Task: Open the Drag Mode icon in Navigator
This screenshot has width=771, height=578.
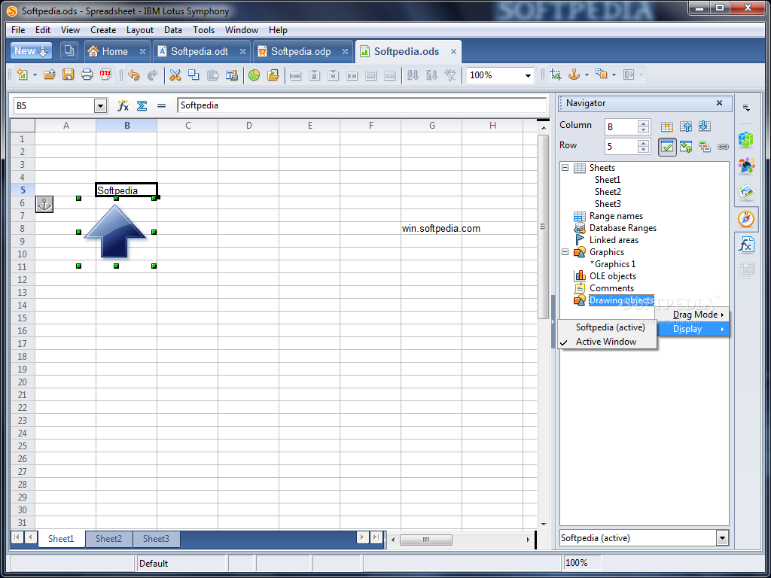Action: click(723, 147)
